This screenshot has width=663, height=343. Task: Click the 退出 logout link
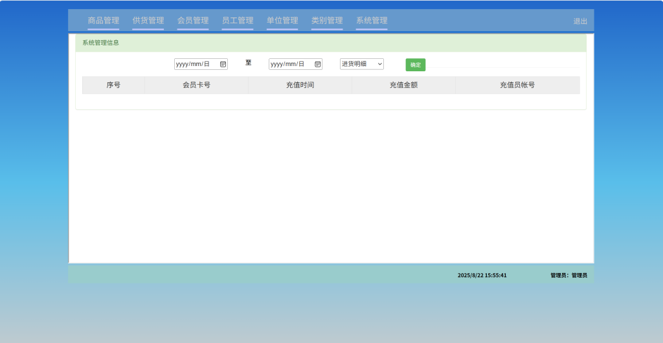point(580,21)
